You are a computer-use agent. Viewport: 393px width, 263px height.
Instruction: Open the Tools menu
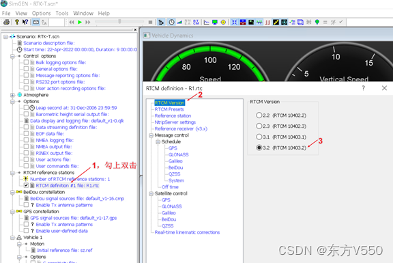tap(62, 13)
